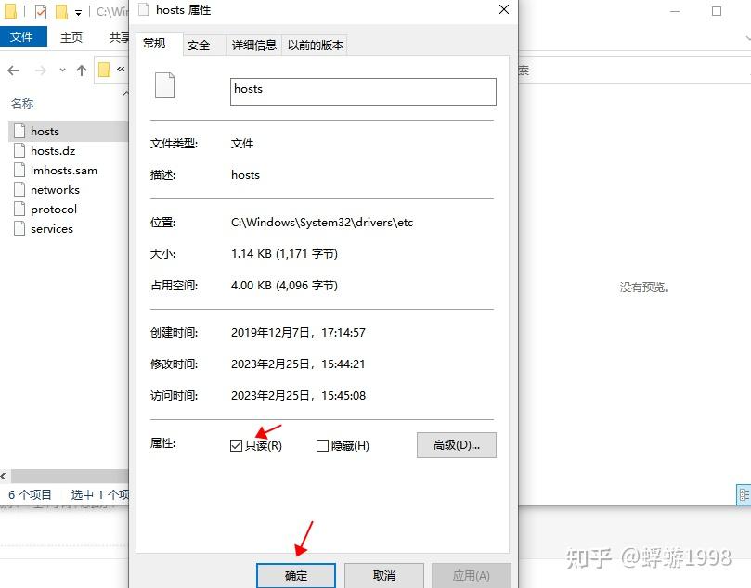Open the 主页 ribbon tab in Explorer
Screen dimensions: 751x588
71,37
